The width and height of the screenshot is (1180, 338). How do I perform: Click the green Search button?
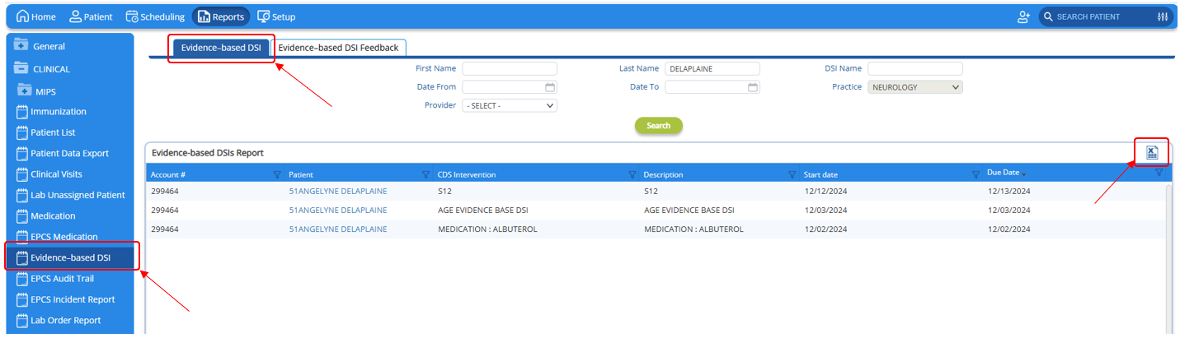659,126
